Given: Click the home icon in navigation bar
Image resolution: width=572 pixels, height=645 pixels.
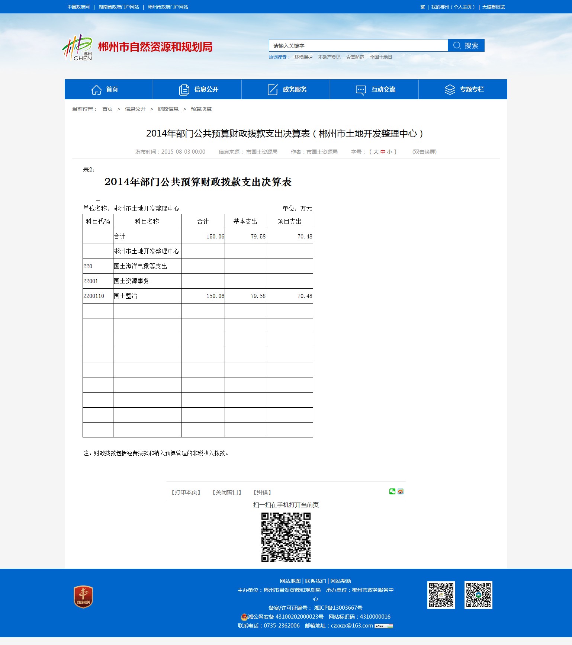Looking at the screenshot, I should [x=96, y=90].
